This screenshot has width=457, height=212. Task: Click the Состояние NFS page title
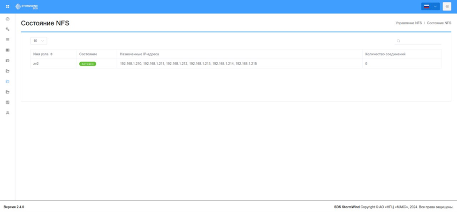pos(45,23)
